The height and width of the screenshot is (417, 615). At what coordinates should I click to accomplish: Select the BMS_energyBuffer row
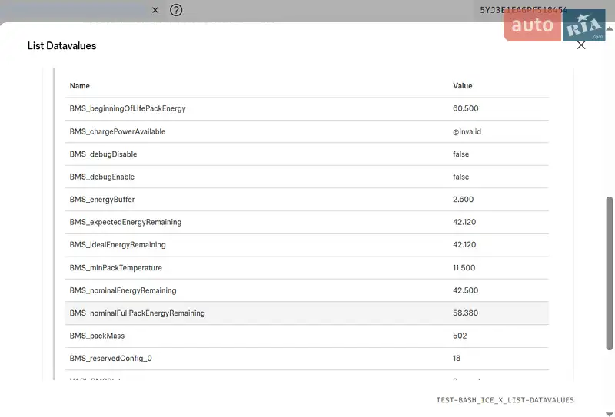point(102,200)
